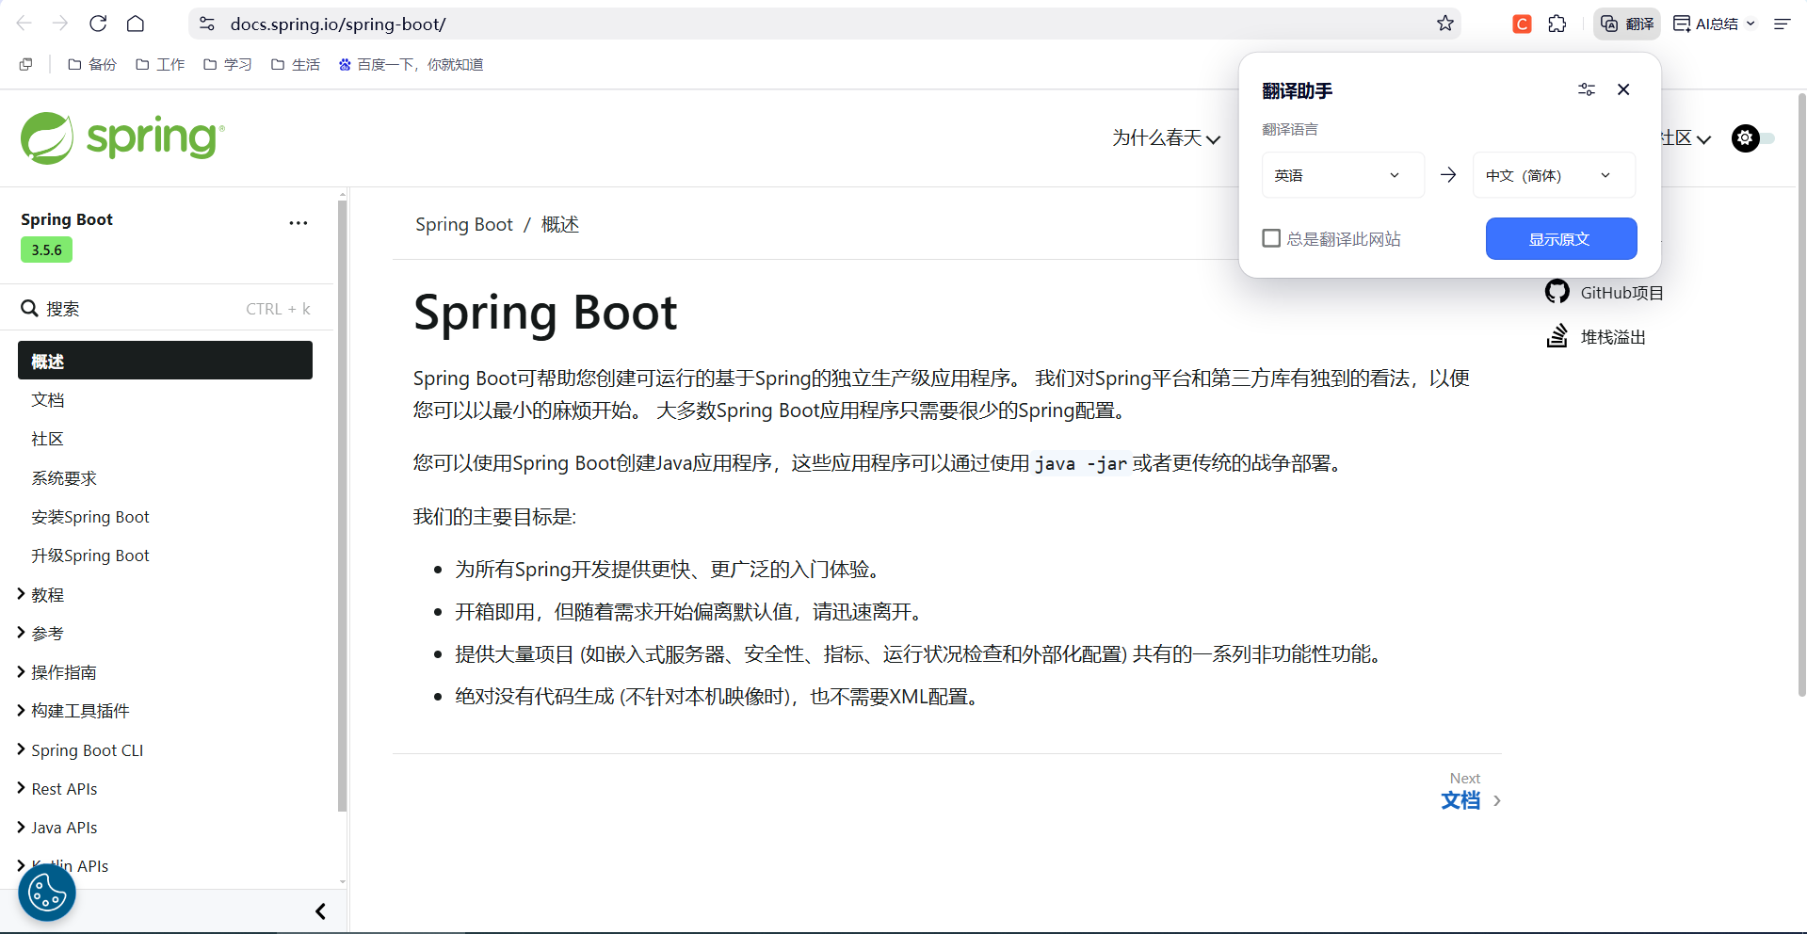Collapse the sidebar with left chevron
The image size is (1807, 934).
tap(320, 911)
